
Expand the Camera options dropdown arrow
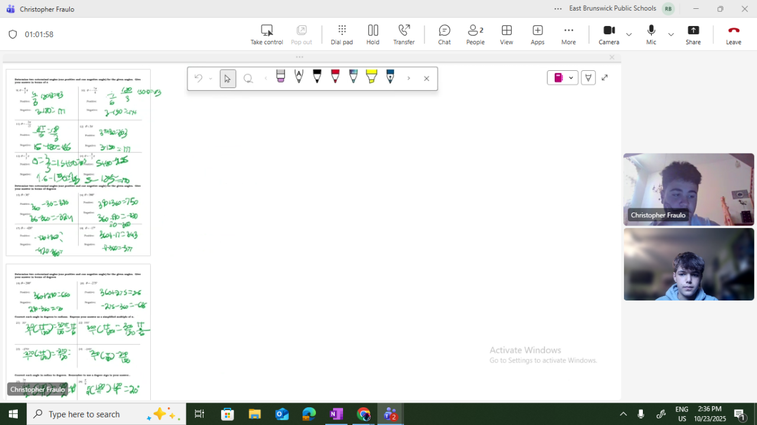pos(629,34)
